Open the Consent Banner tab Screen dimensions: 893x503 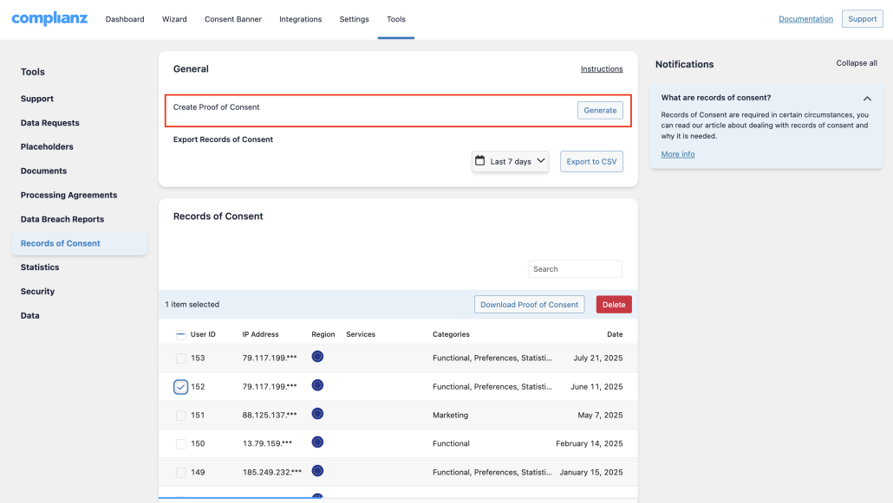point(233,19)
